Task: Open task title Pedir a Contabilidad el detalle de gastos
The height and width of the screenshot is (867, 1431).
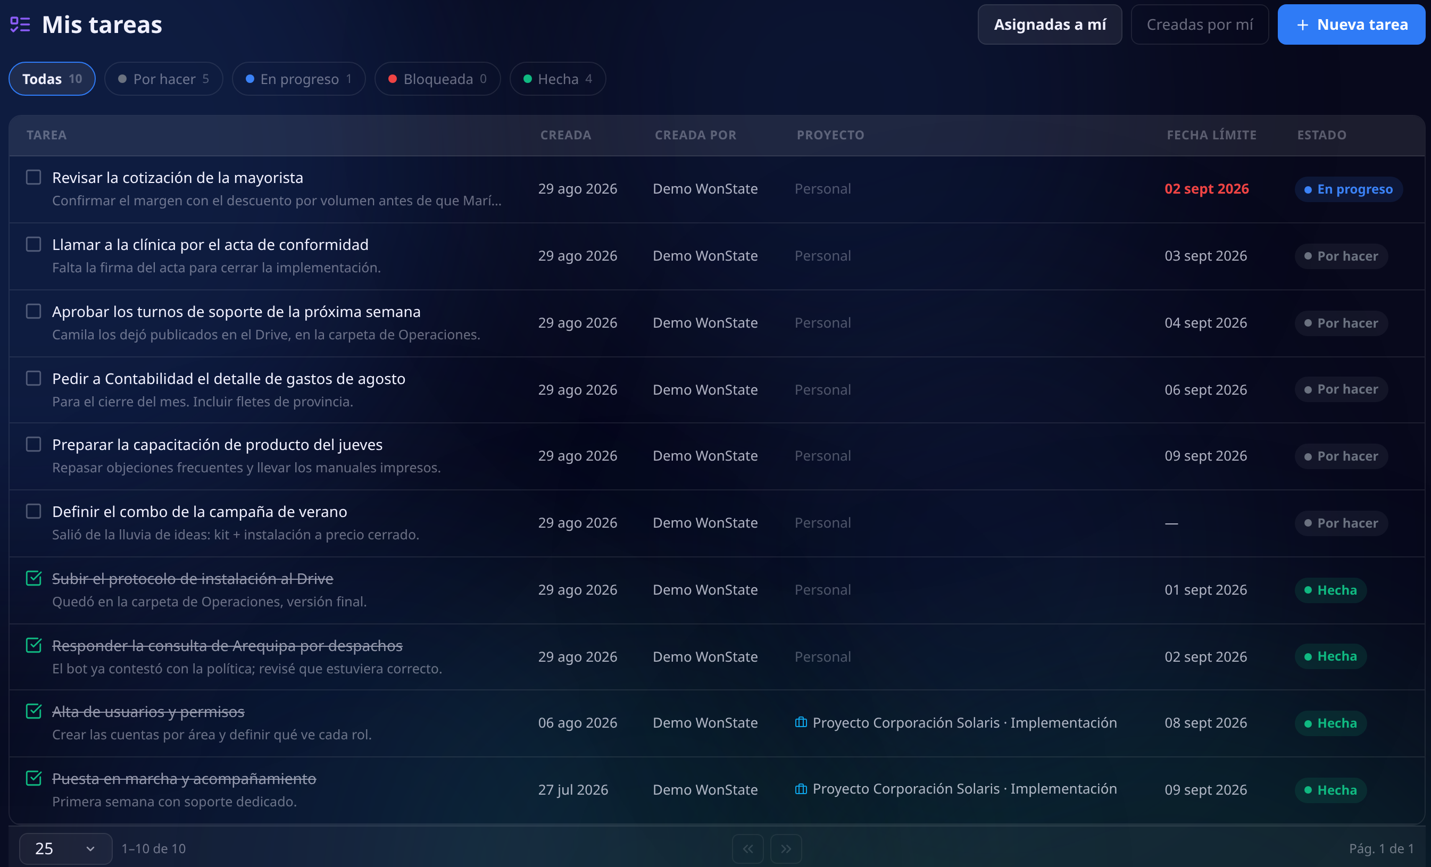Action: click(x=229, y=379)
